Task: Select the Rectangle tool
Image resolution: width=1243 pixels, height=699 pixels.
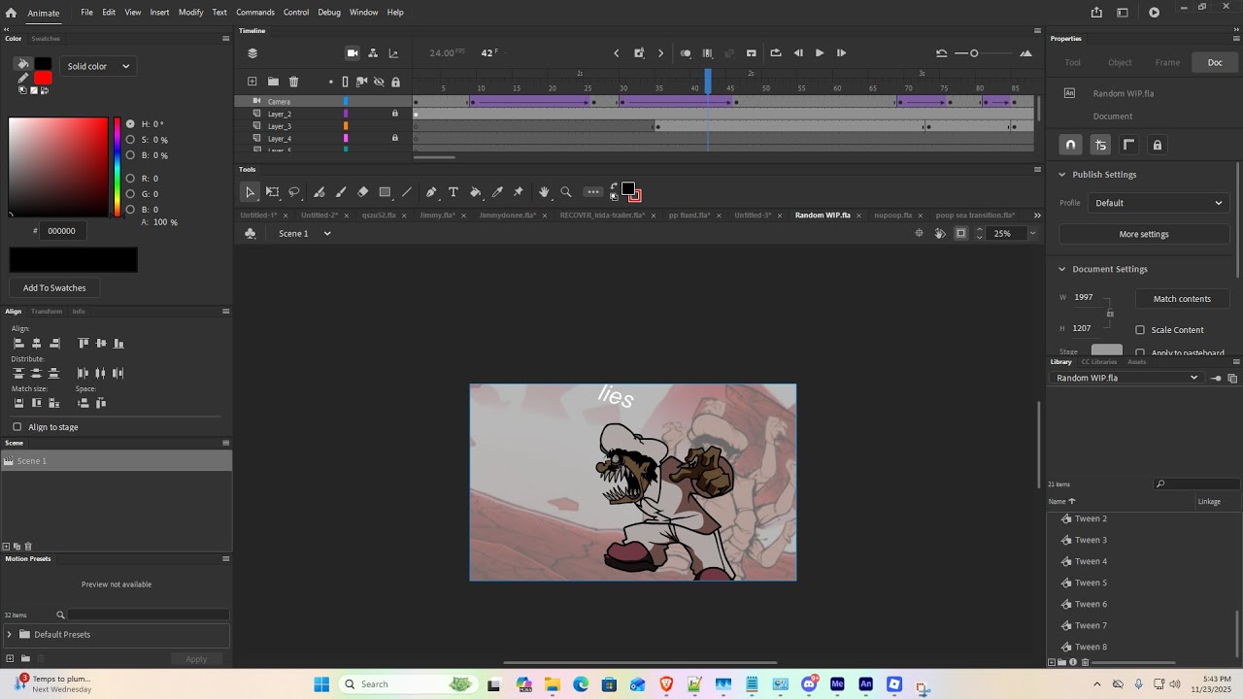Action: [385, 192]
